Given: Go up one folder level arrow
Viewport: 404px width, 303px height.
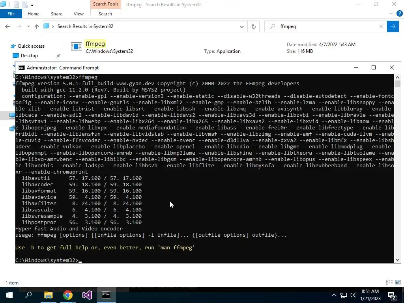Looking at the screenshot, I should point(37,26).
